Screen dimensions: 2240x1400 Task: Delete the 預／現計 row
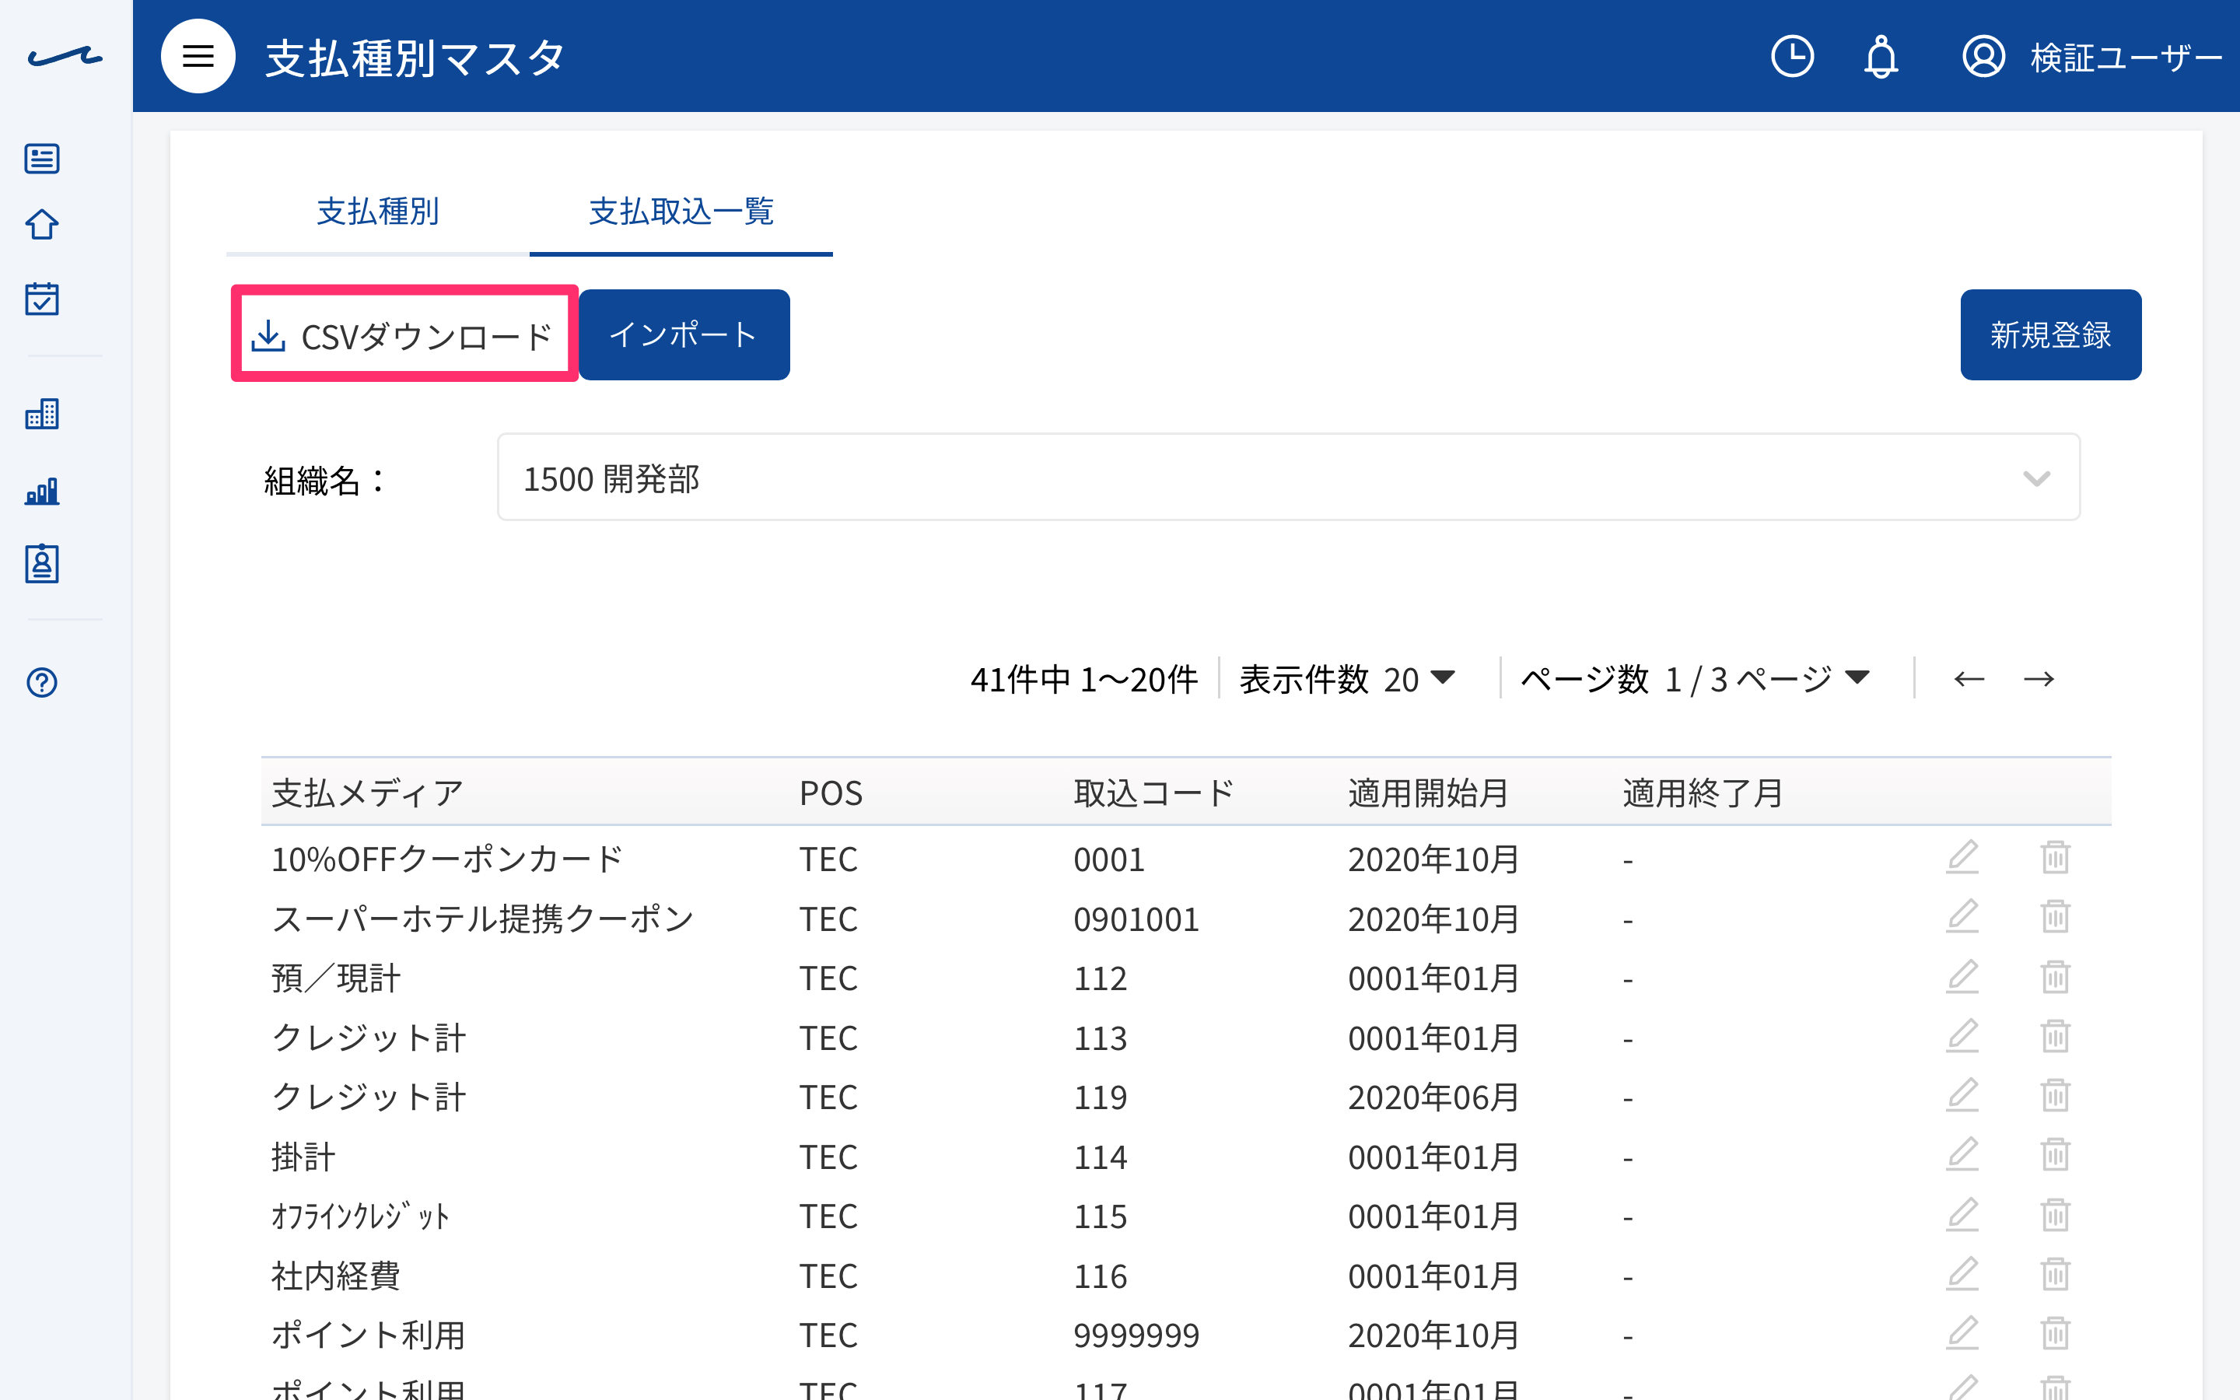click(2055, 977)
